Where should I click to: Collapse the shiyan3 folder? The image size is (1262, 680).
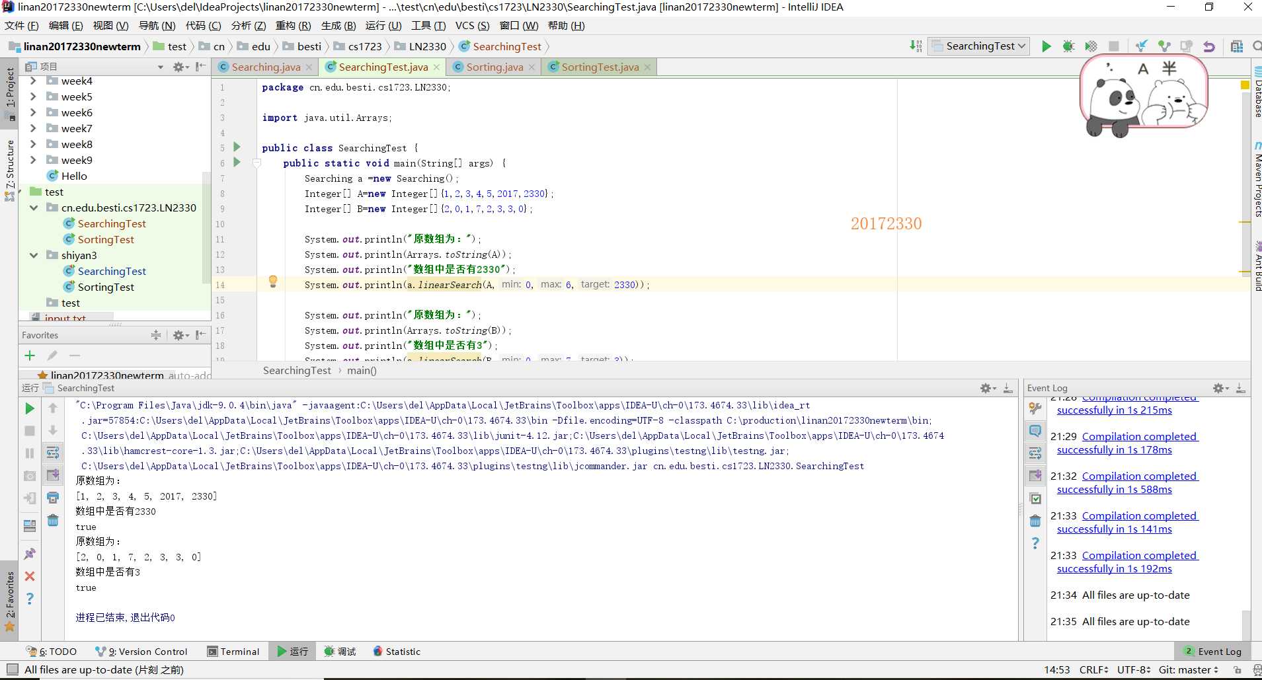tap(34, 255)
